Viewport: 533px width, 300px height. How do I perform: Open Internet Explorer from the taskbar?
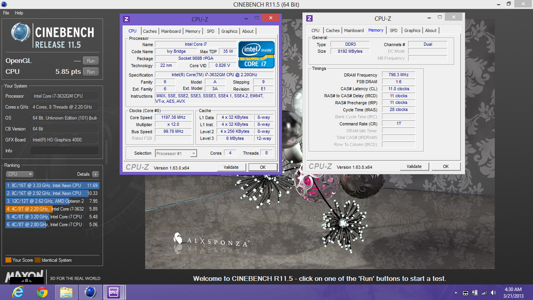tap(18, 292)
